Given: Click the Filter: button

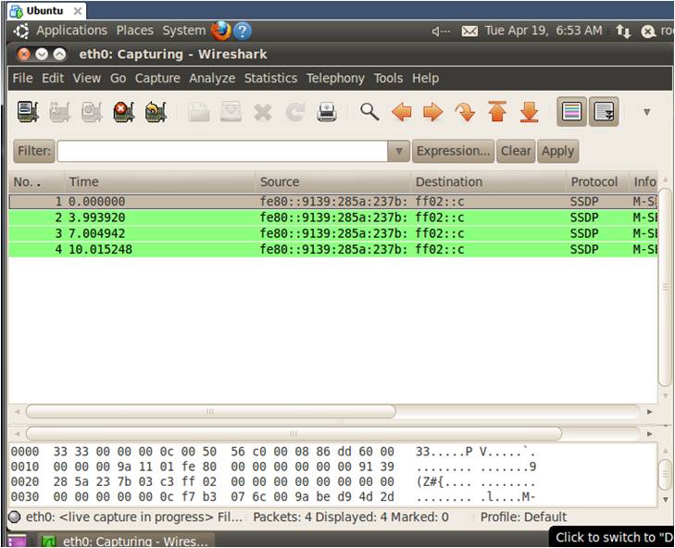Looking at the screenshot, I should [x=34, y=151].
